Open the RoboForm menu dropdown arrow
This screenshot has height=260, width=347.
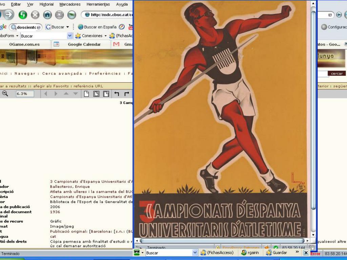(17, 36)
